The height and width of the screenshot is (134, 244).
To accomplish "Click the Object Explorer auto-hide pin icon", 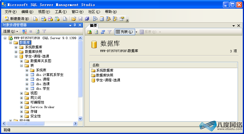I will click(x=75, y=25).
